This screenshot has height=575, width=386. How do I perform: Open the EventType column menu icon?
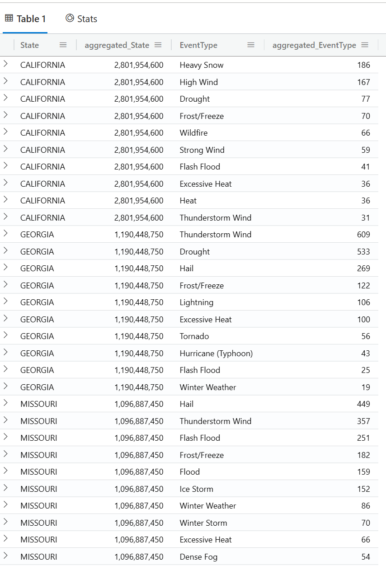(251, 45)
